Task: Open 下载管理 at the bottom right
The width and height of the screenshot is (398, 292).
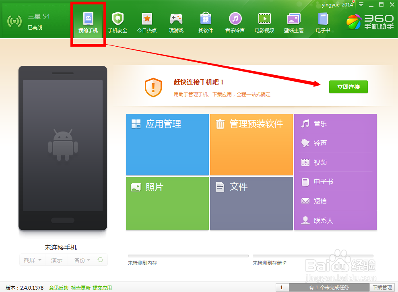Action: 382,287
